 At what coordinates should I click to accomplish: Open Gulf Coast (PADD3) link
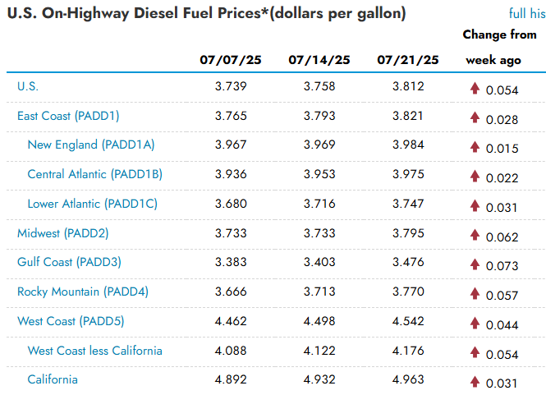coord(69,262)
